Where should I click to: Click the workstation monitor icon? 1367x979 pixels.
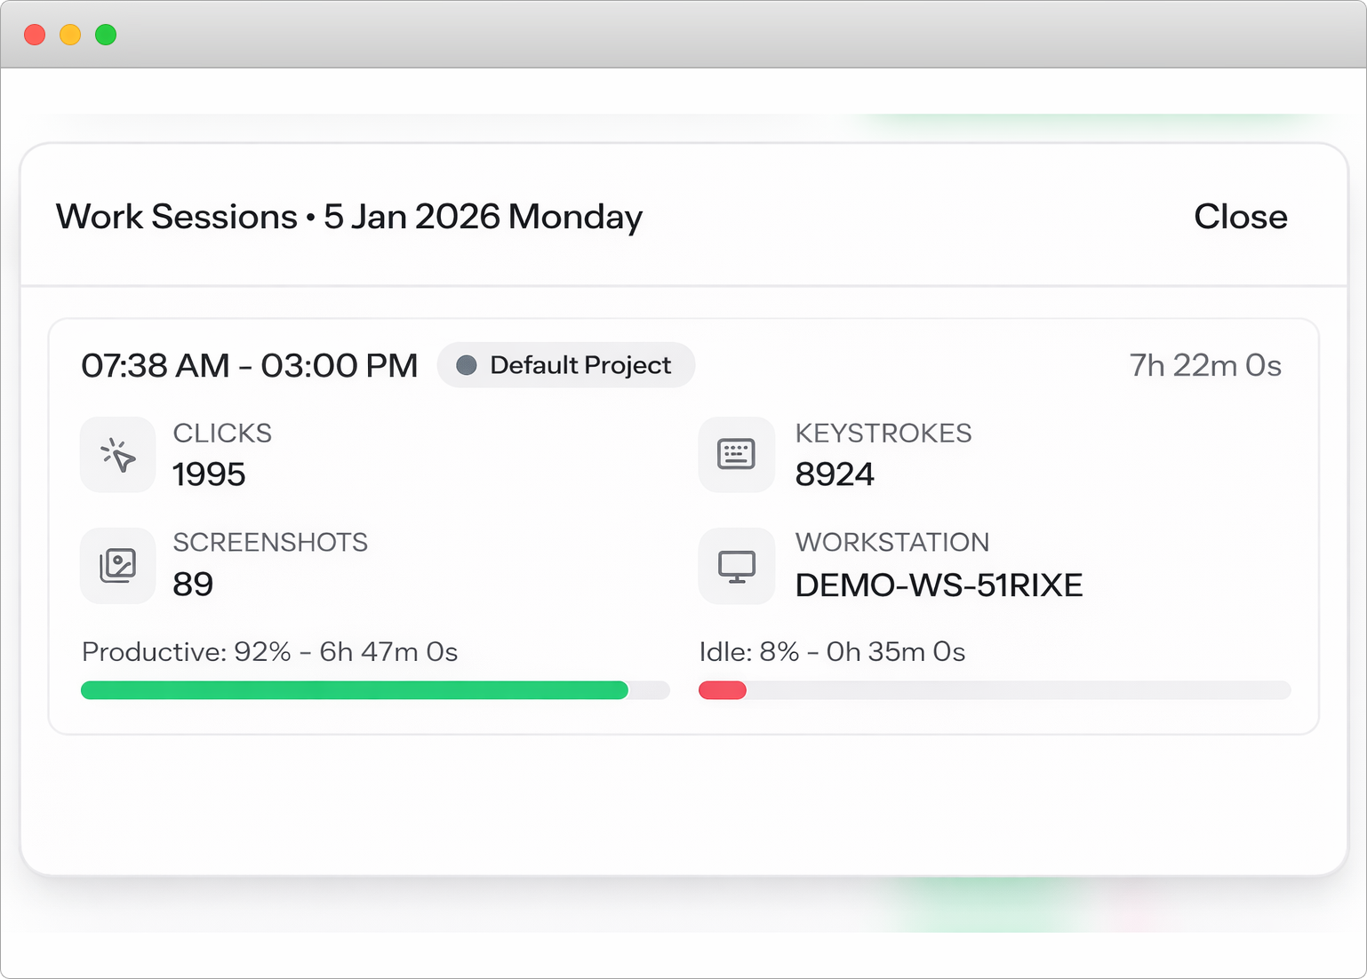736,567
